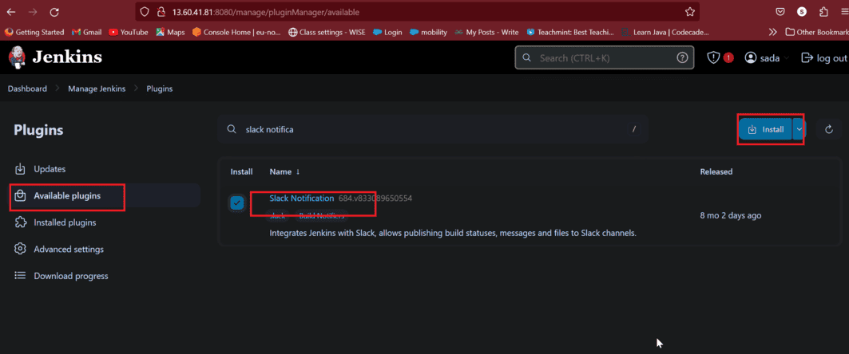Open Download progress in the sidebar
849x354 pixels.
point(71,276)
